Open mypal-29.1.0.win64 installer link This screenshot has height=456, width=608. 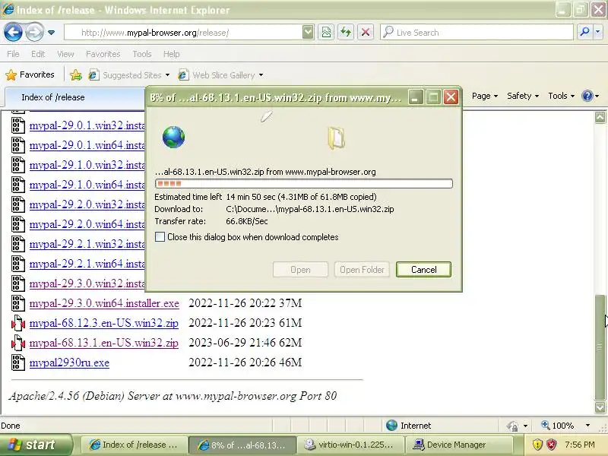point(87,185)
